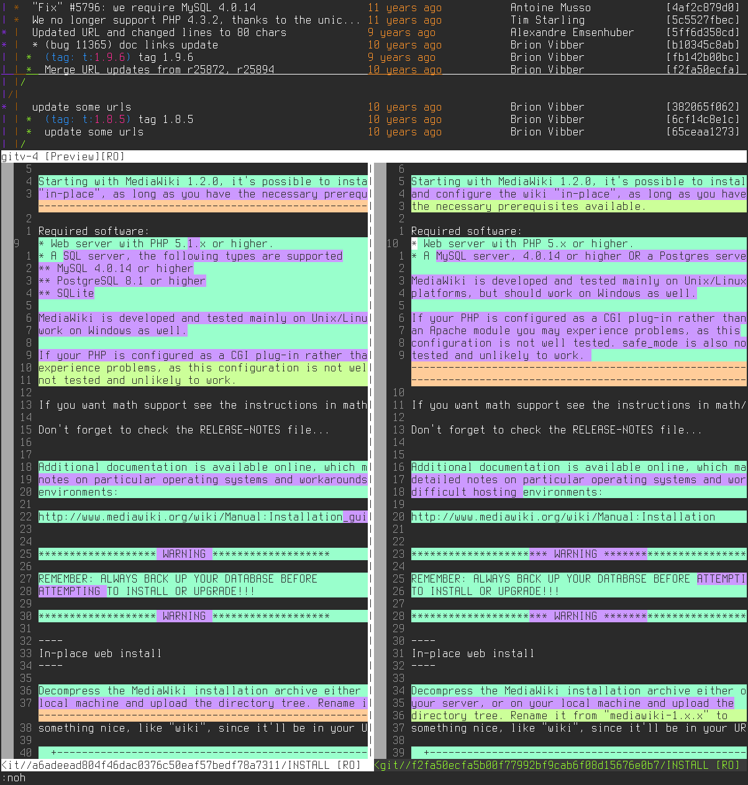
Task: Click the left pane status line ending a6adeead…/INSTALL
Action: [186, 765]
